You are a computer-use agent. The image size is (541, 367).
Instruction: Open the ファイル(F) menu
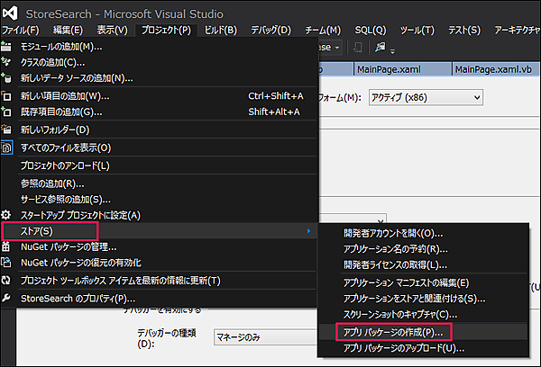21,30
